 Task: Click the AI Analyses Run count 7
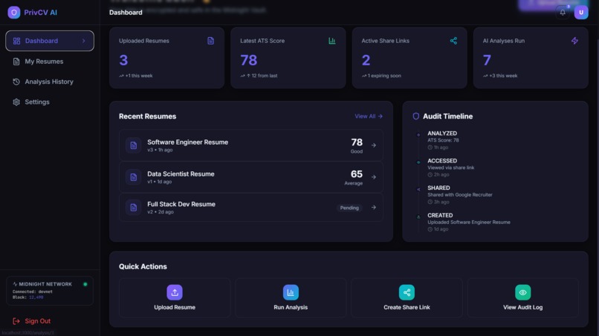click(x=487, y=60)
